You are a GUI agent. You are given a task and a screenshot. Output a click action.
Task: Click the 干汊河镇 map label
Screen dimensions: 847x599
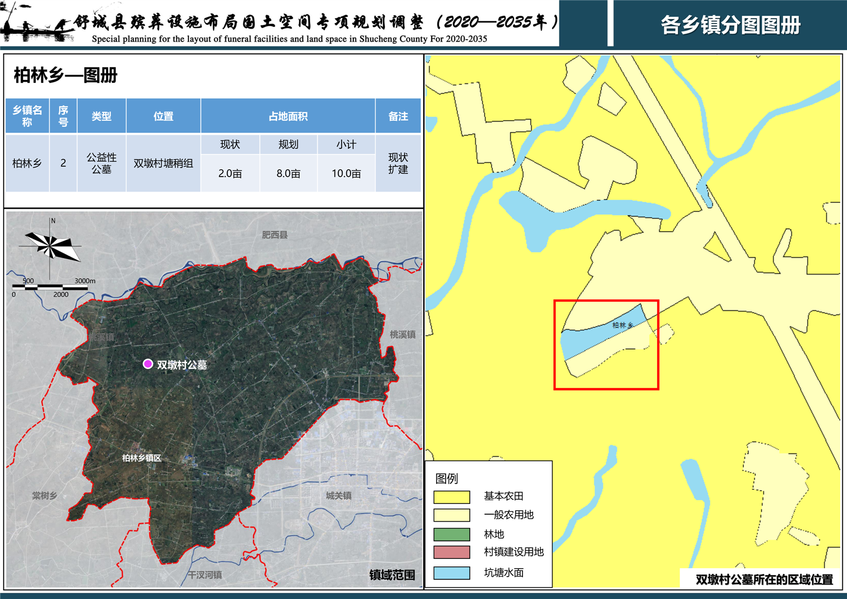(x=205, y=575)
